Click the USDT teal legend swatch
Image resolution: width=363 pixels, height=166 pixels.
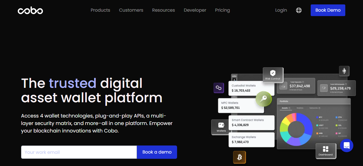[317, 125]
